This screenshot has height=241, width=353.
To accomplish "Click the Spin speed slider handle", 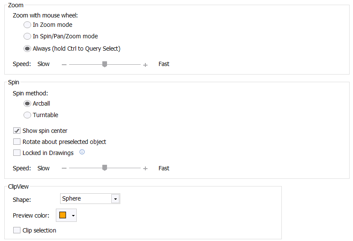I will click(104, 168).
